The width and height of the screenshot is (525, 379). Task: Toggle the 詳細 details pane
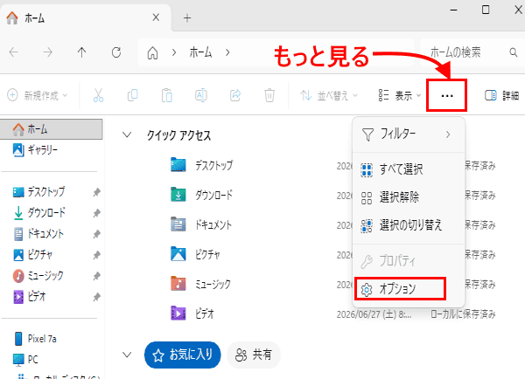(502, 95)
